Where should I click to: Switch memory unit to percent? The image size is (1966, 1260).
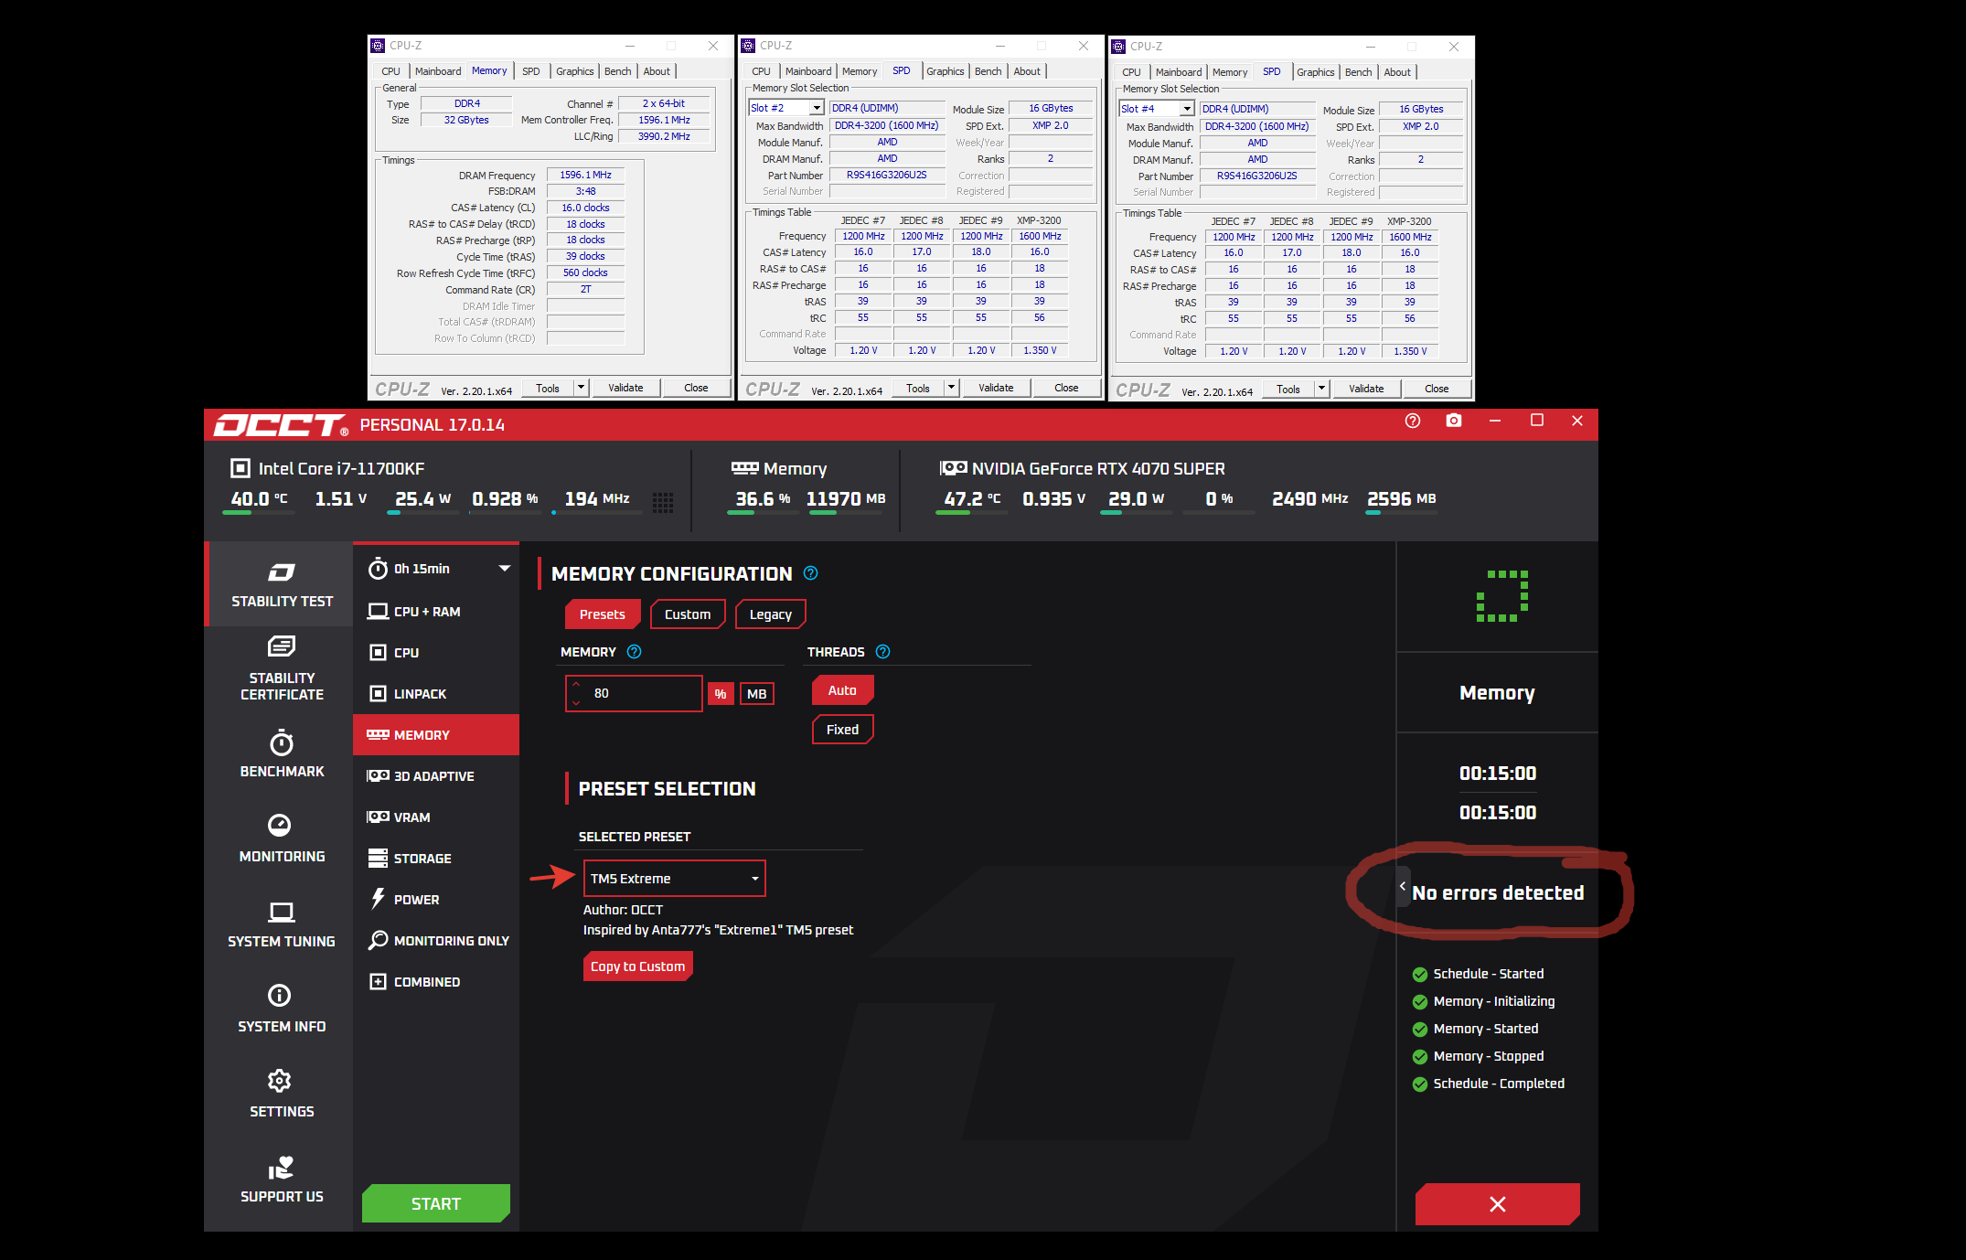coord(721,694)
